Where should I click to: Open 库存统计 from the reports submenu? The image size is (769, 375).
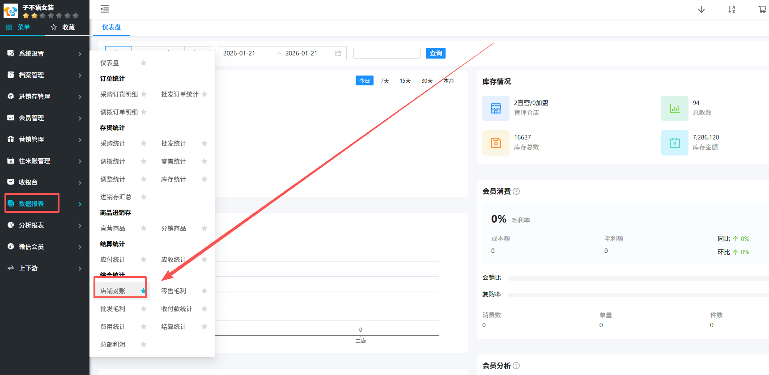coord(174,179)
